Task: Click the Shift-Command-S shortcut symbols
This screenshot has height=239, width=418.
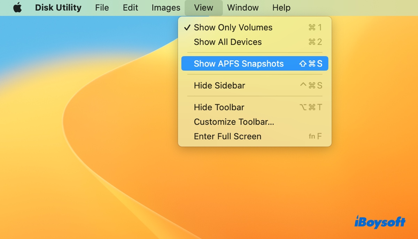Action: 311,64
